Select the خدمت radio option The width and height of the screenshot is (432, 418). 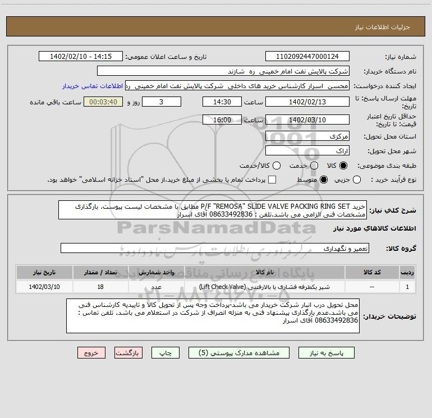[314, 166]
